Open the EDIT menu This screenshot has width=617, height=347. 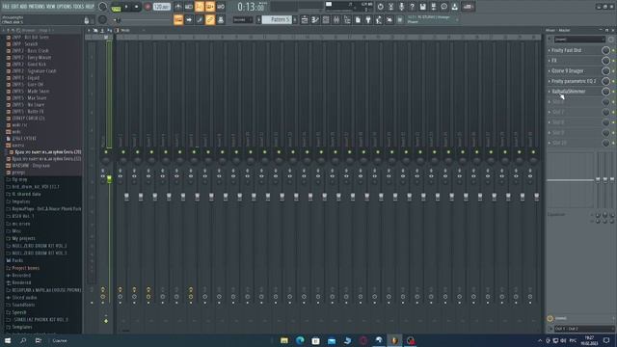pyautogui.click(x=15, y=7)
